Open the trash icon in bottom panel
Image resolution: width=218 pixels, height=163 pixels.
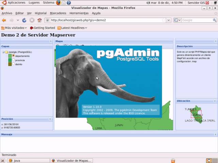click(x=173, y=161)
